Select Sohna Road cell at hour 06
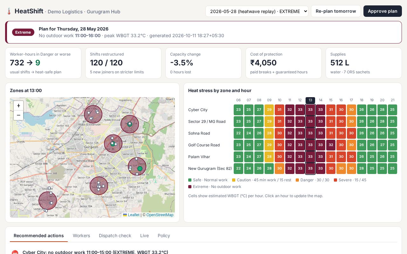The height and width of the screenshot is (254, 407). (x=238, y=133)
